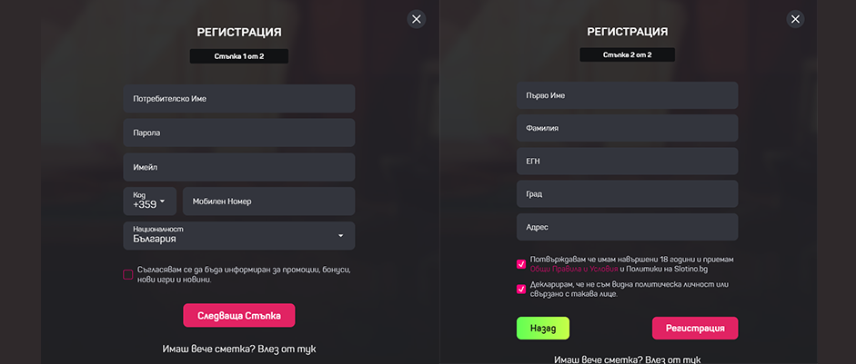Enable the promotions and bonuses consent checkbox

tap(128, 274)
